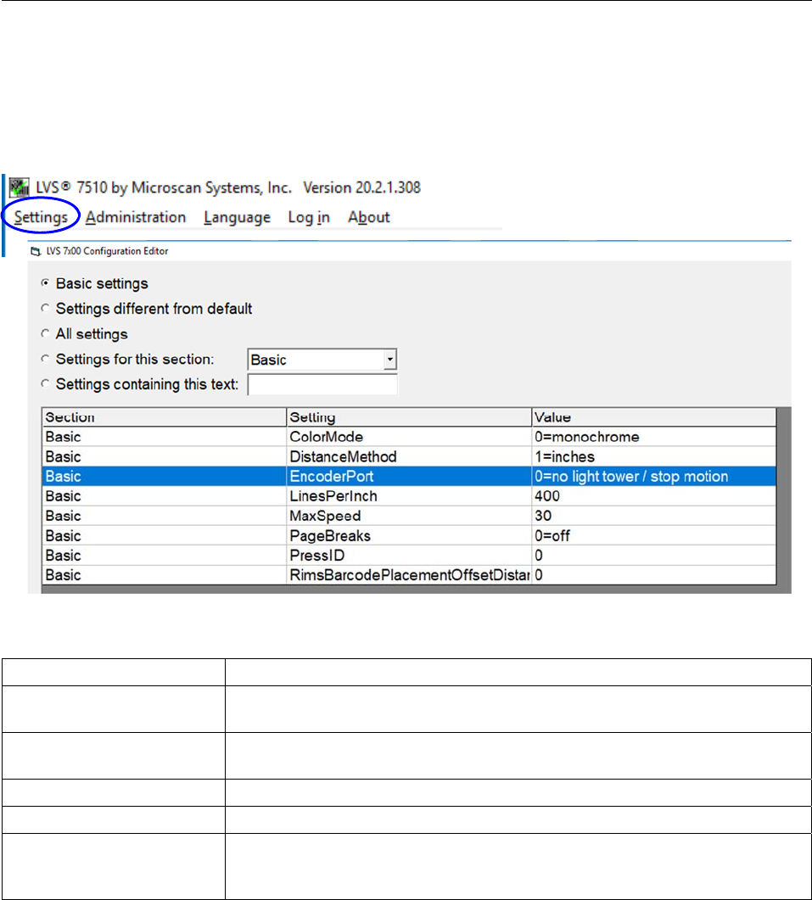
Task: Click the LVS 7x00 Configuration Editor title
Action: point(108,251)
